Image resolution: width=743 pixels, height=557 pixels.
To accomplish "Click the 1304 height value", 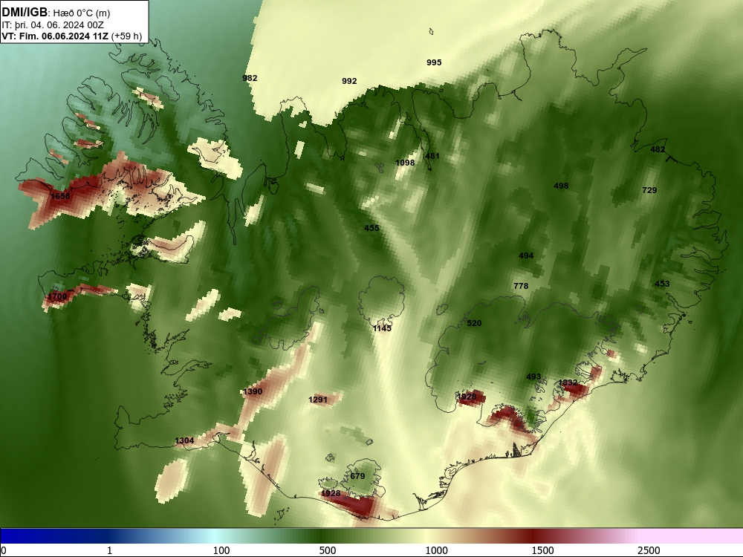I will [x=184, y=440].
